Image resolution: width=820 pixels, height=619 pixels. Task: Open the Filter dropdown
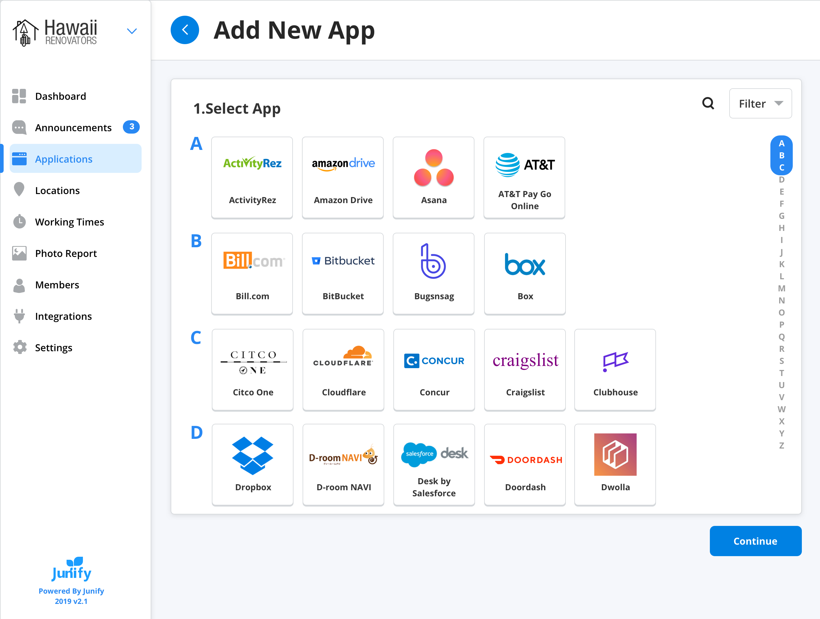coord(760,103)
